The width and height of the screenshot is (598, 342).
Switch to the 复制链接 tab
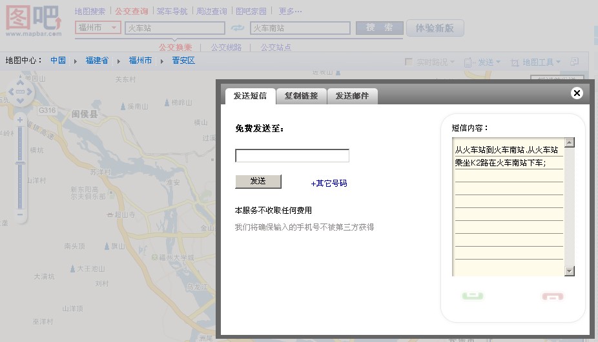click(301, 96)
